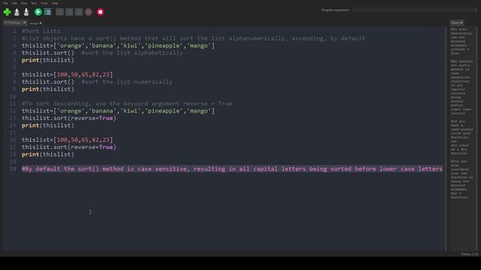Click the '#sort the list numerically' comment
Image resolution: width=481 pixels, height=270 pixels.
pos(127,82)
